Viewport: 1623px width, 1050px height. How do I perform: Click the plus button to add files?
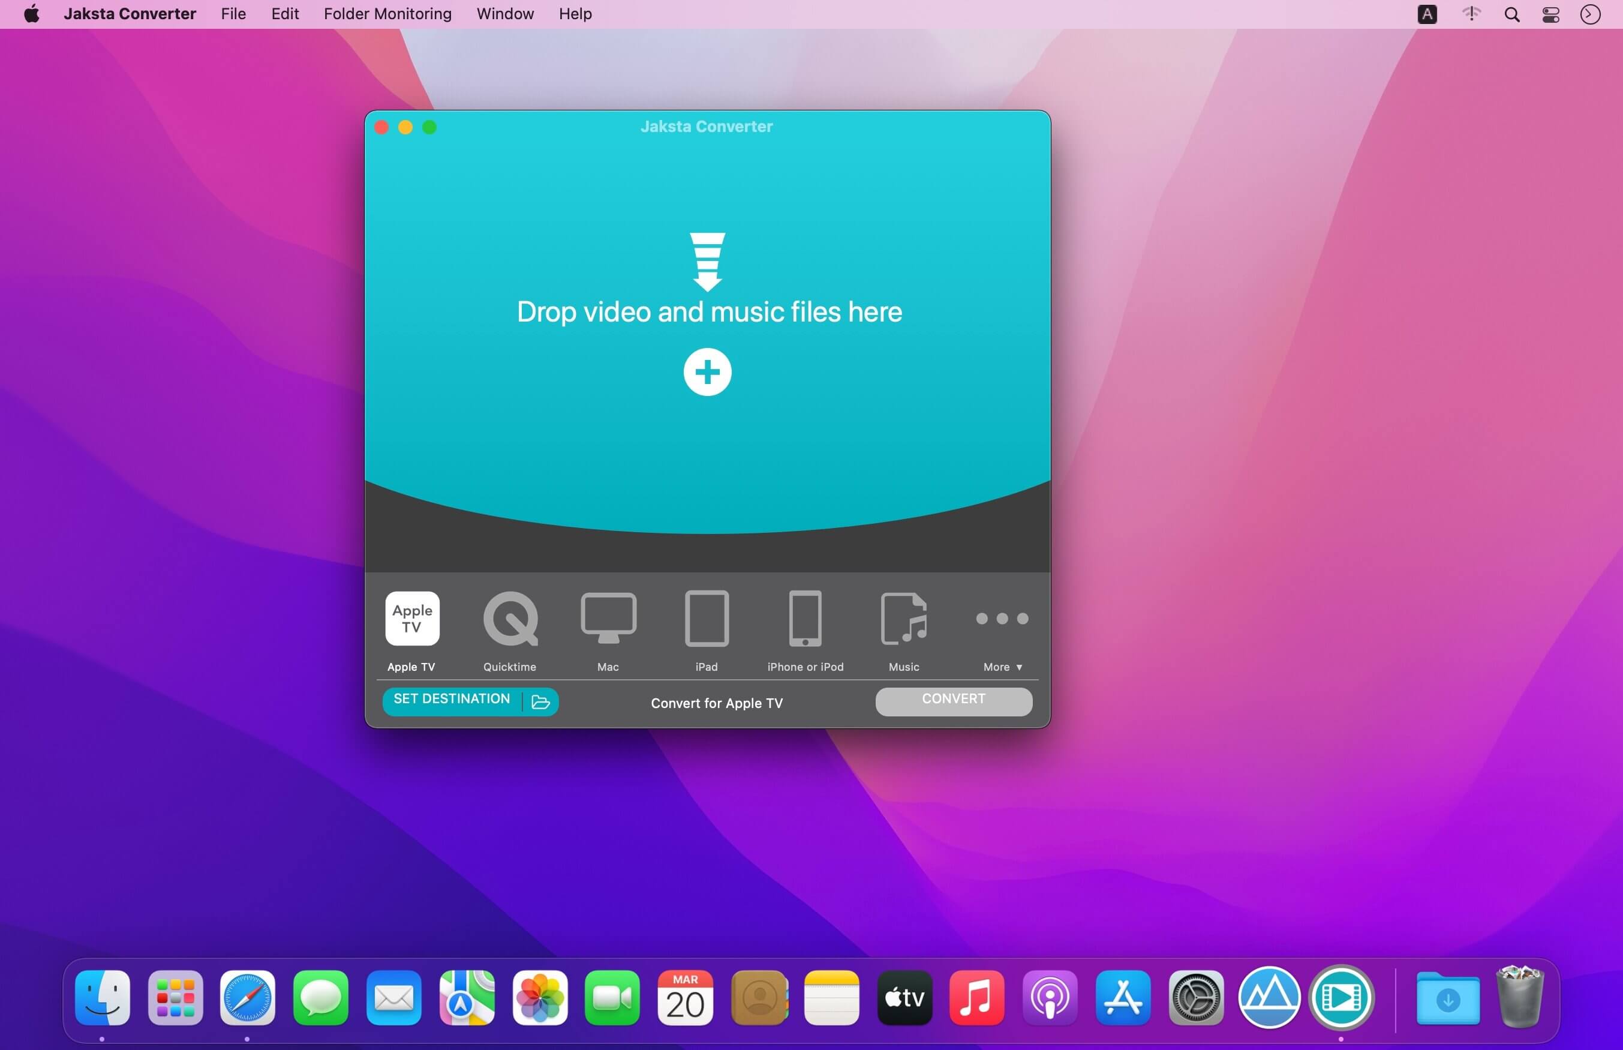[707, 372]
